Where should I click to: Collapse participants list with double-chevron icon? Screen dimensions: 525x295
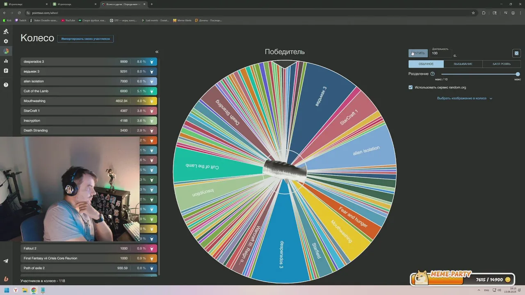point(157,52)
